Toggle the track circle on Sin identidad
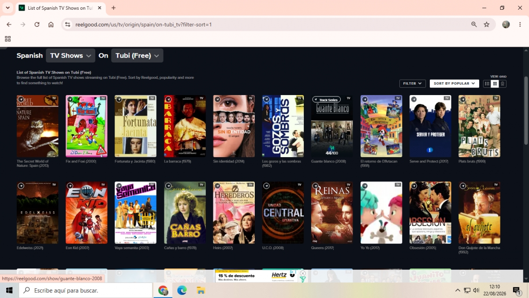The width and height of the screenshot is (529, 298). (x=217, y=99)
